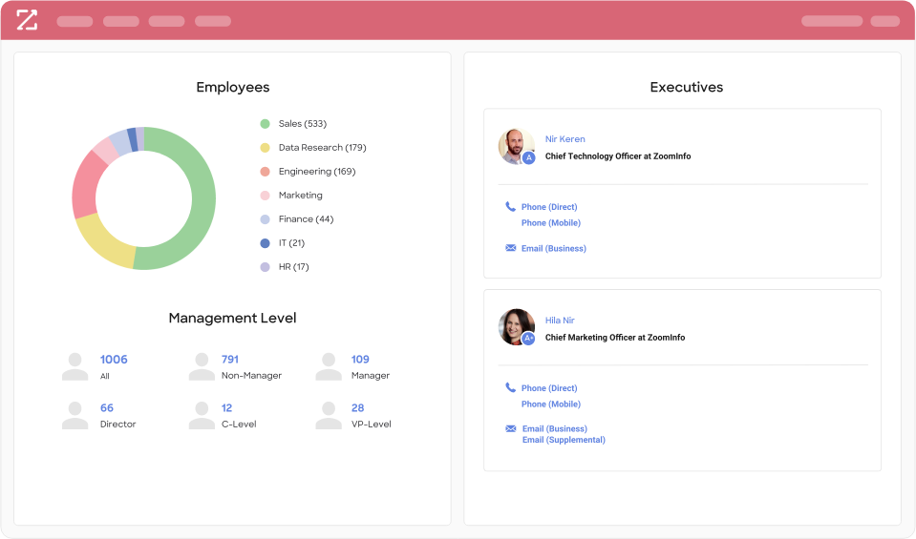Click the salmon Engineering legend dot

265,172
